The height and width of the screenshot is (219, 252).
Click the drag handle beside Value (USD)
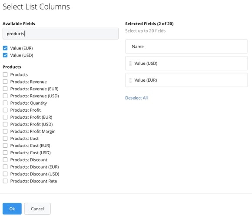click(x=130, y=63)
